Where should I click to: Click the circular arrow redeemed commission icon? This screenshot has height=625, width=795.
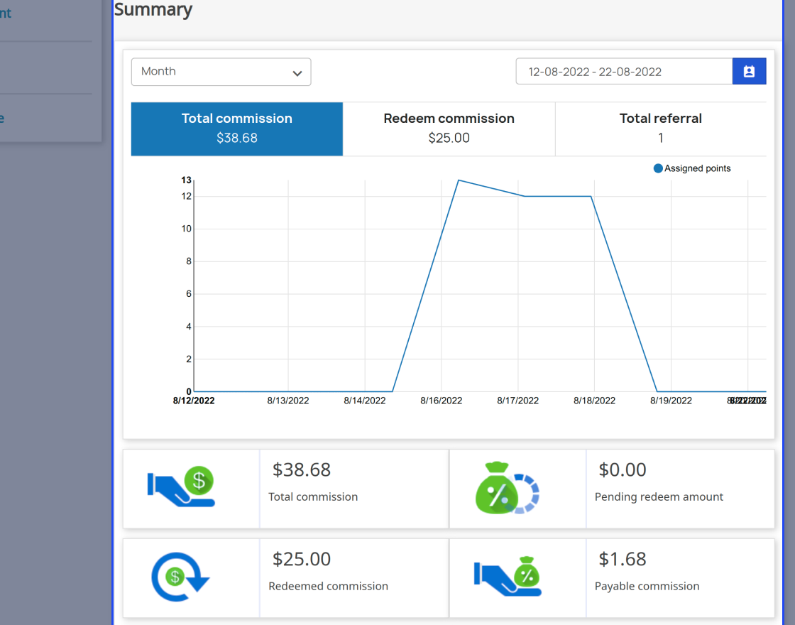180,577
